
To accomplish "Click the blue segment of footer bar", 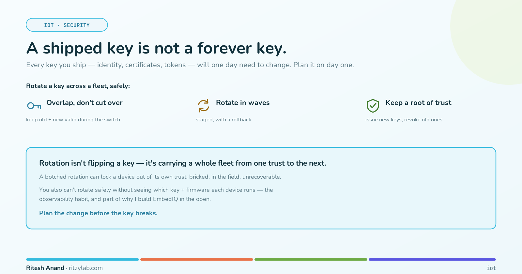I will [83, 260].
